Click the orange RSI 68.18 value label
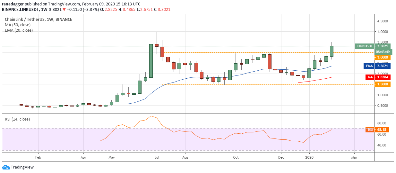The image size is (396, 173). point(377,130)
